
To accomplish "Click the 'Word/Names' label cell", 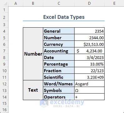I will [59, 84].
